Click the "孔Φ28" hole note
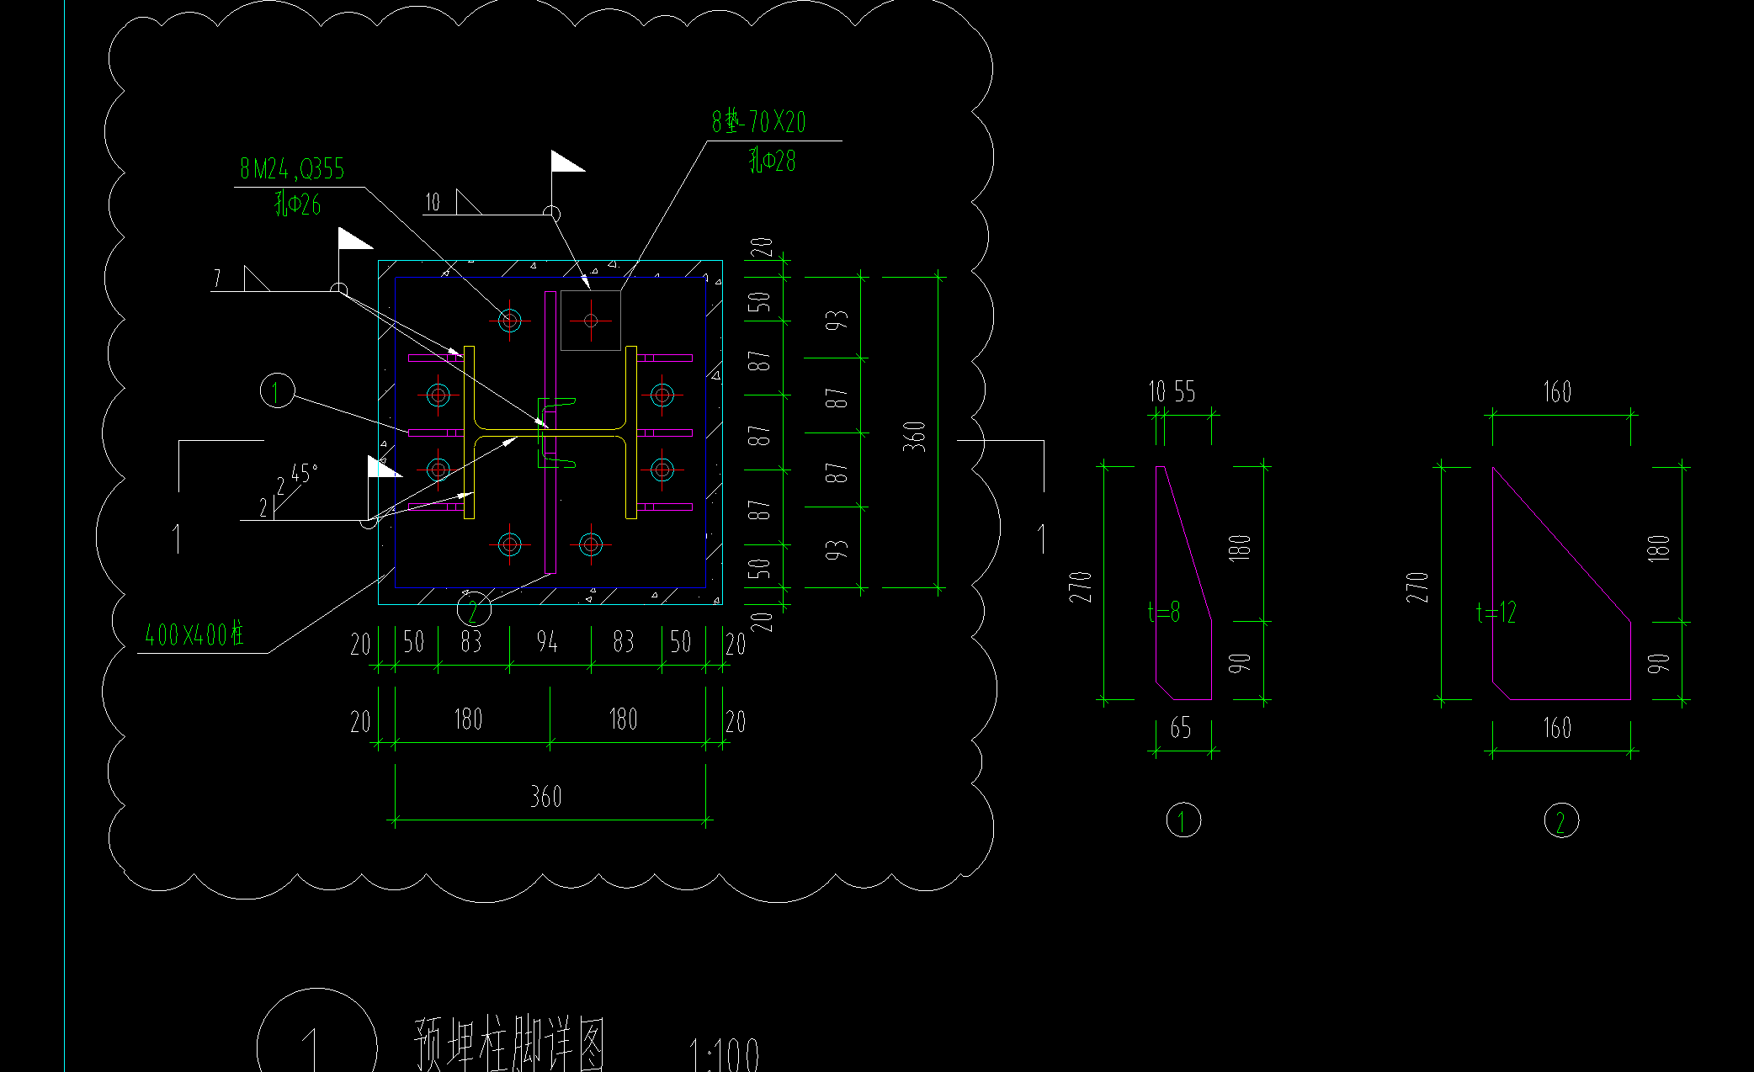This screenshot has height=1072, width=1754. coord(772,160)
